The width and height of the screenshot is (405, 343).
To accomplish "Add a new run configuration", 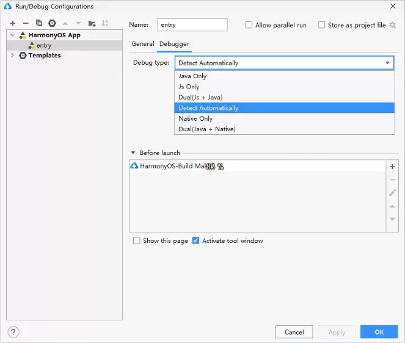I will pos(12,23).
